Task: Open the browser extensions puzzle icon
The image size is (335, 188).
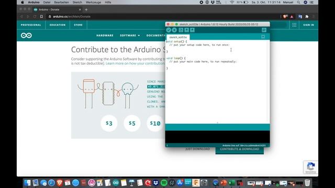Action: (x=307, y=16)
